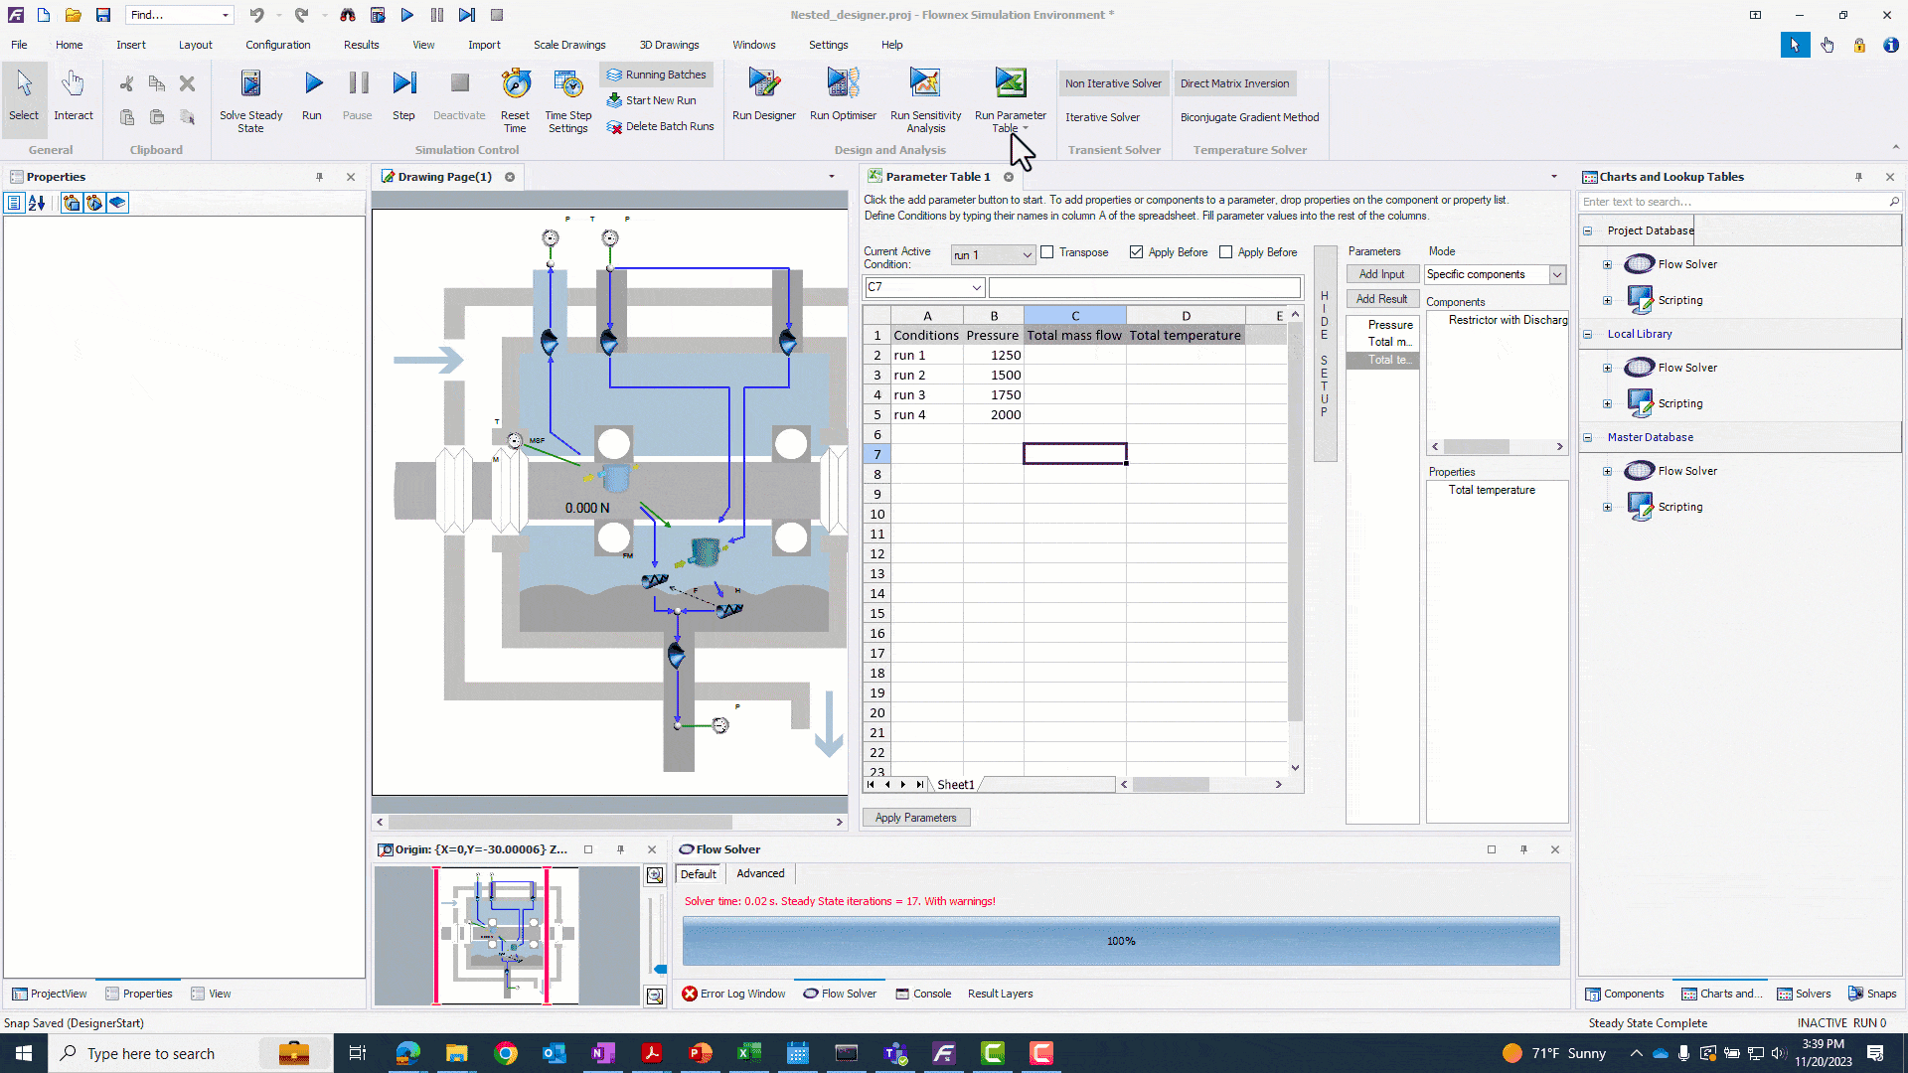Click the Deactivate icon

click(x=459, y=83)
